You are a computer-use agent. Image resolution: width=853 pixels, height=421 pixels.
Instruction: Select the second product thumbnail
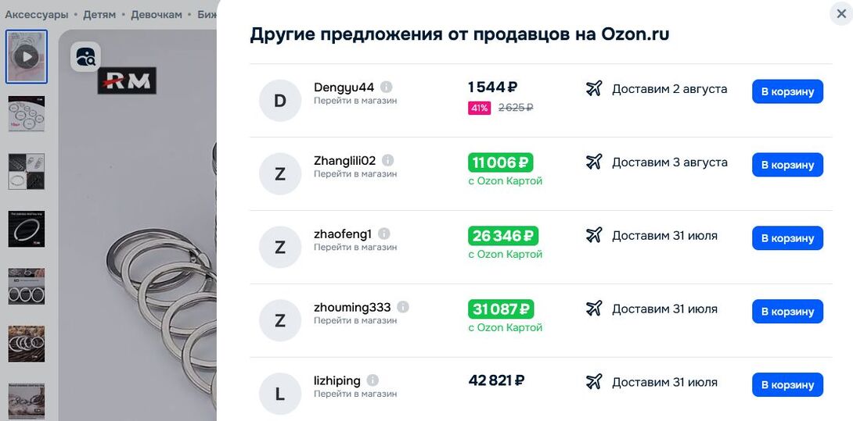point(27,114)
